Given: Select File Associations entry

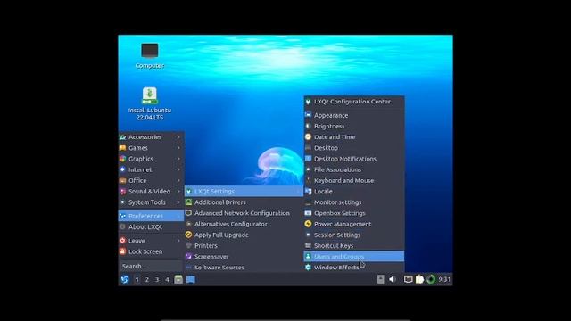Looking at the screenshot, I should (x=354, y=169).
